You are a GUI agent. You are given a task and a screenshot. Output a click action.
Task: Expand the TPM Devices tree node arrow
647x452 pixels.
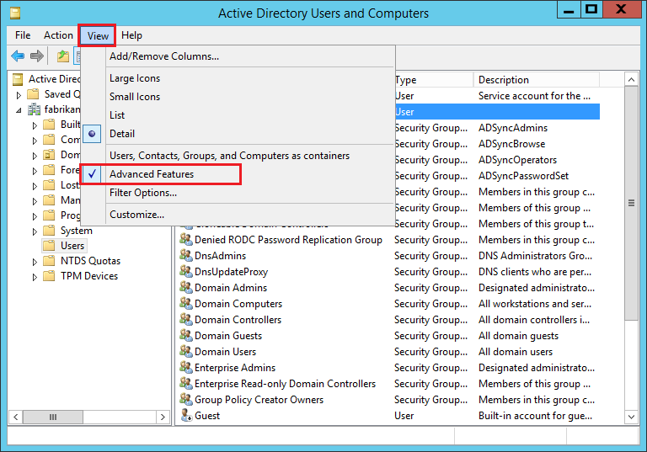click(35, 277)
